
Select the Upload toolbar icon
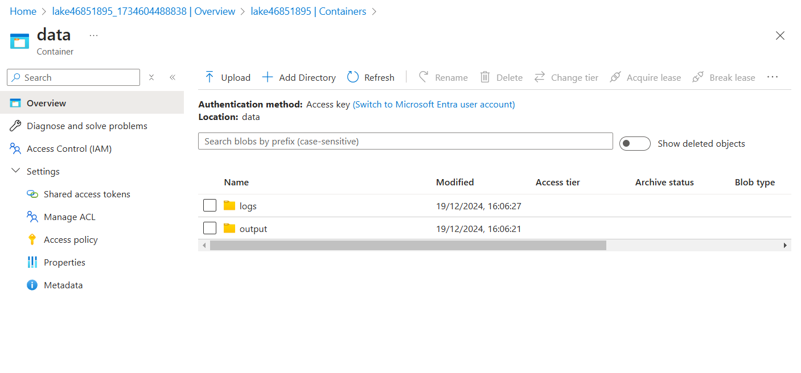tap(210, 77)
